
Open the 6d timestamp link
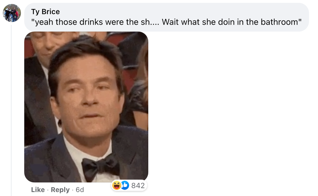click(x=79, y=190)
